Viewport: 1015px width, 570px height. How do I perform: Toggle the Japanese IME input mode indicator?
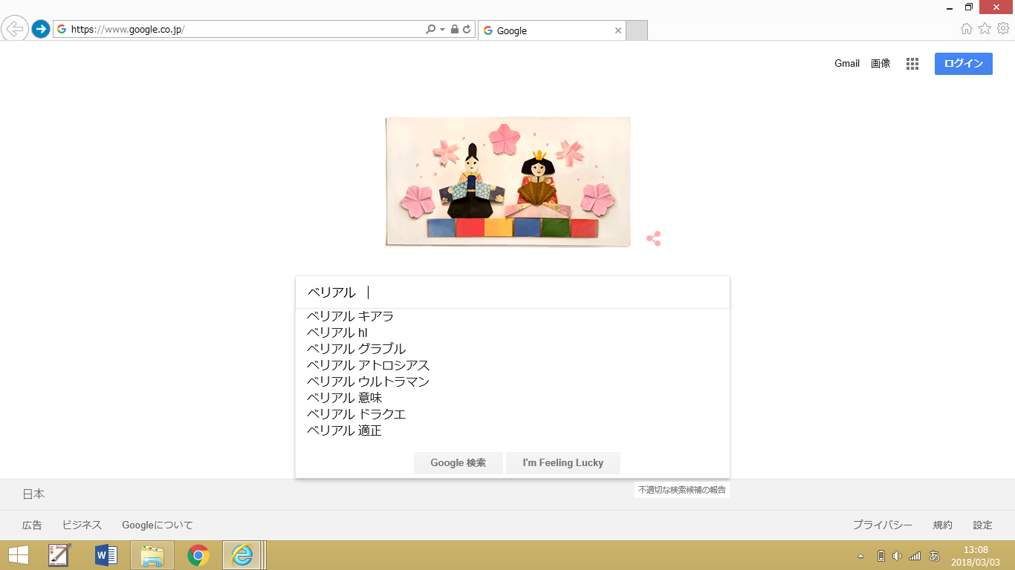pos(935,556)
